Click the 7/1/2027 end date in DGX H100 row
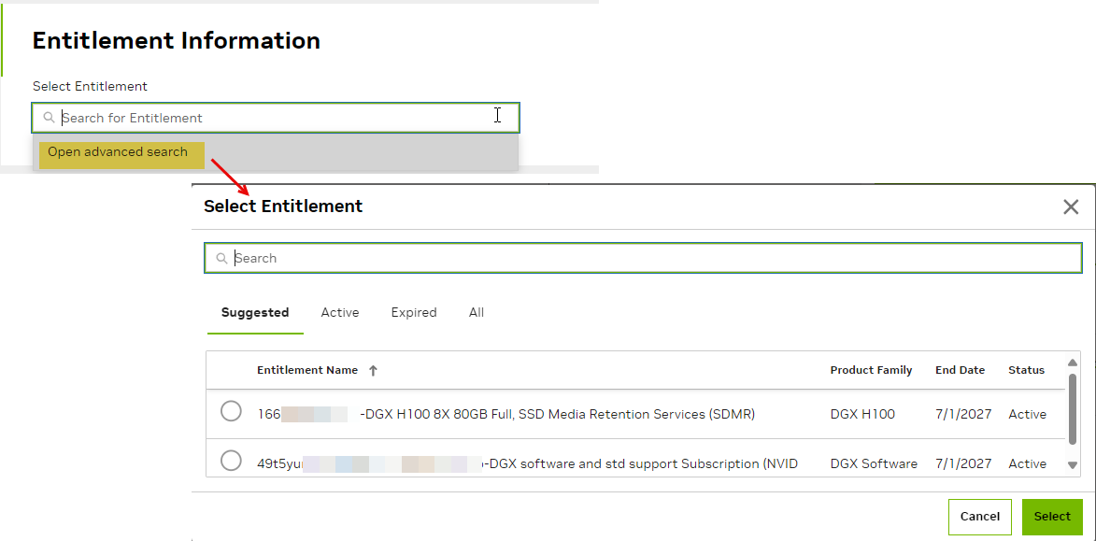This screenshot has width=1096, height=541. coord(963,414)
